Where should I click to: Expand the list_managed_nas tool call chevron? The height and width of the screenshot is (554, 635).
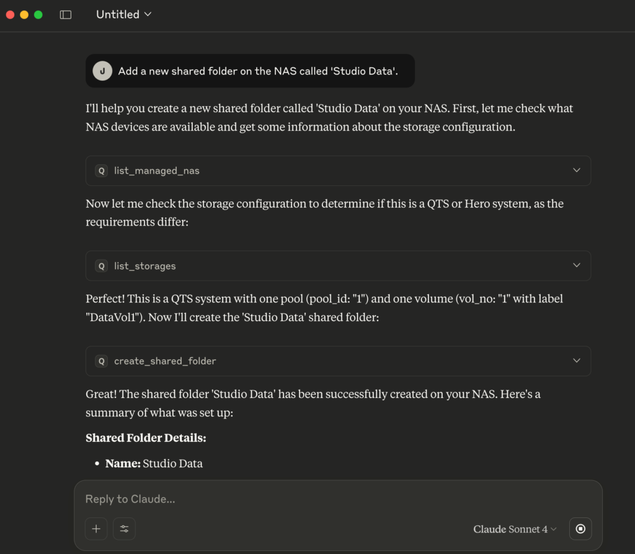pyautogui.click(x=576, y=170)
